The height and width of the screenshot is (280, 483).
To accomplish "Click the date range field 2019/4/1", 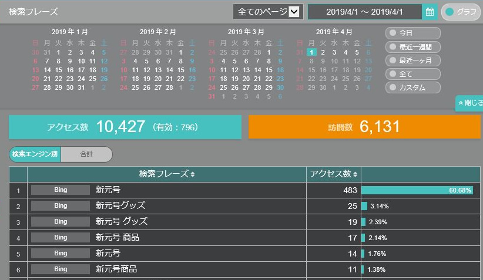I will point(364,12).
